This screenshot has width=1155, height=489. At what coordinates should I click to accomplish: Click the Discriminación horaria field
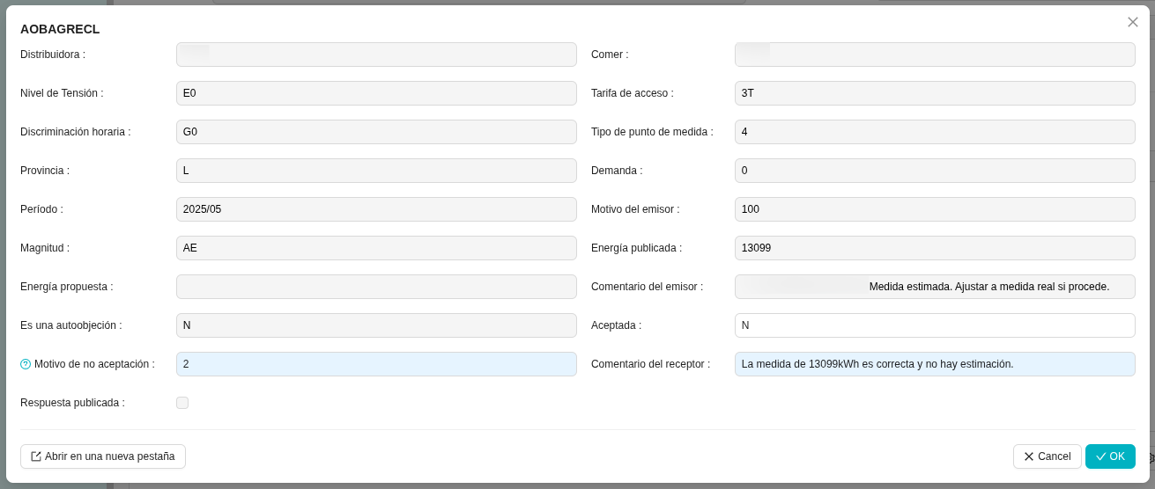[376, 132]
